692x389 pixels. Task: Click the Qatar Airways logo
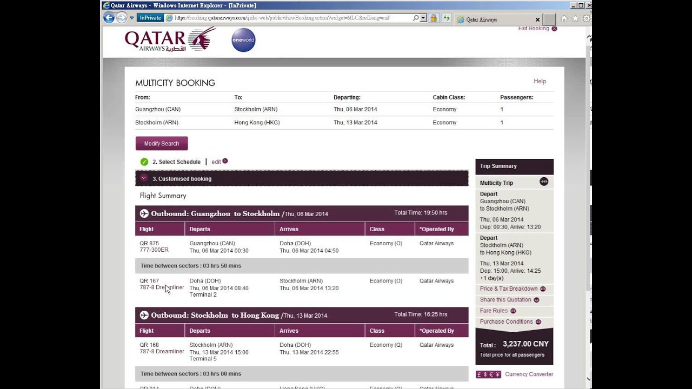pos(170,39)
